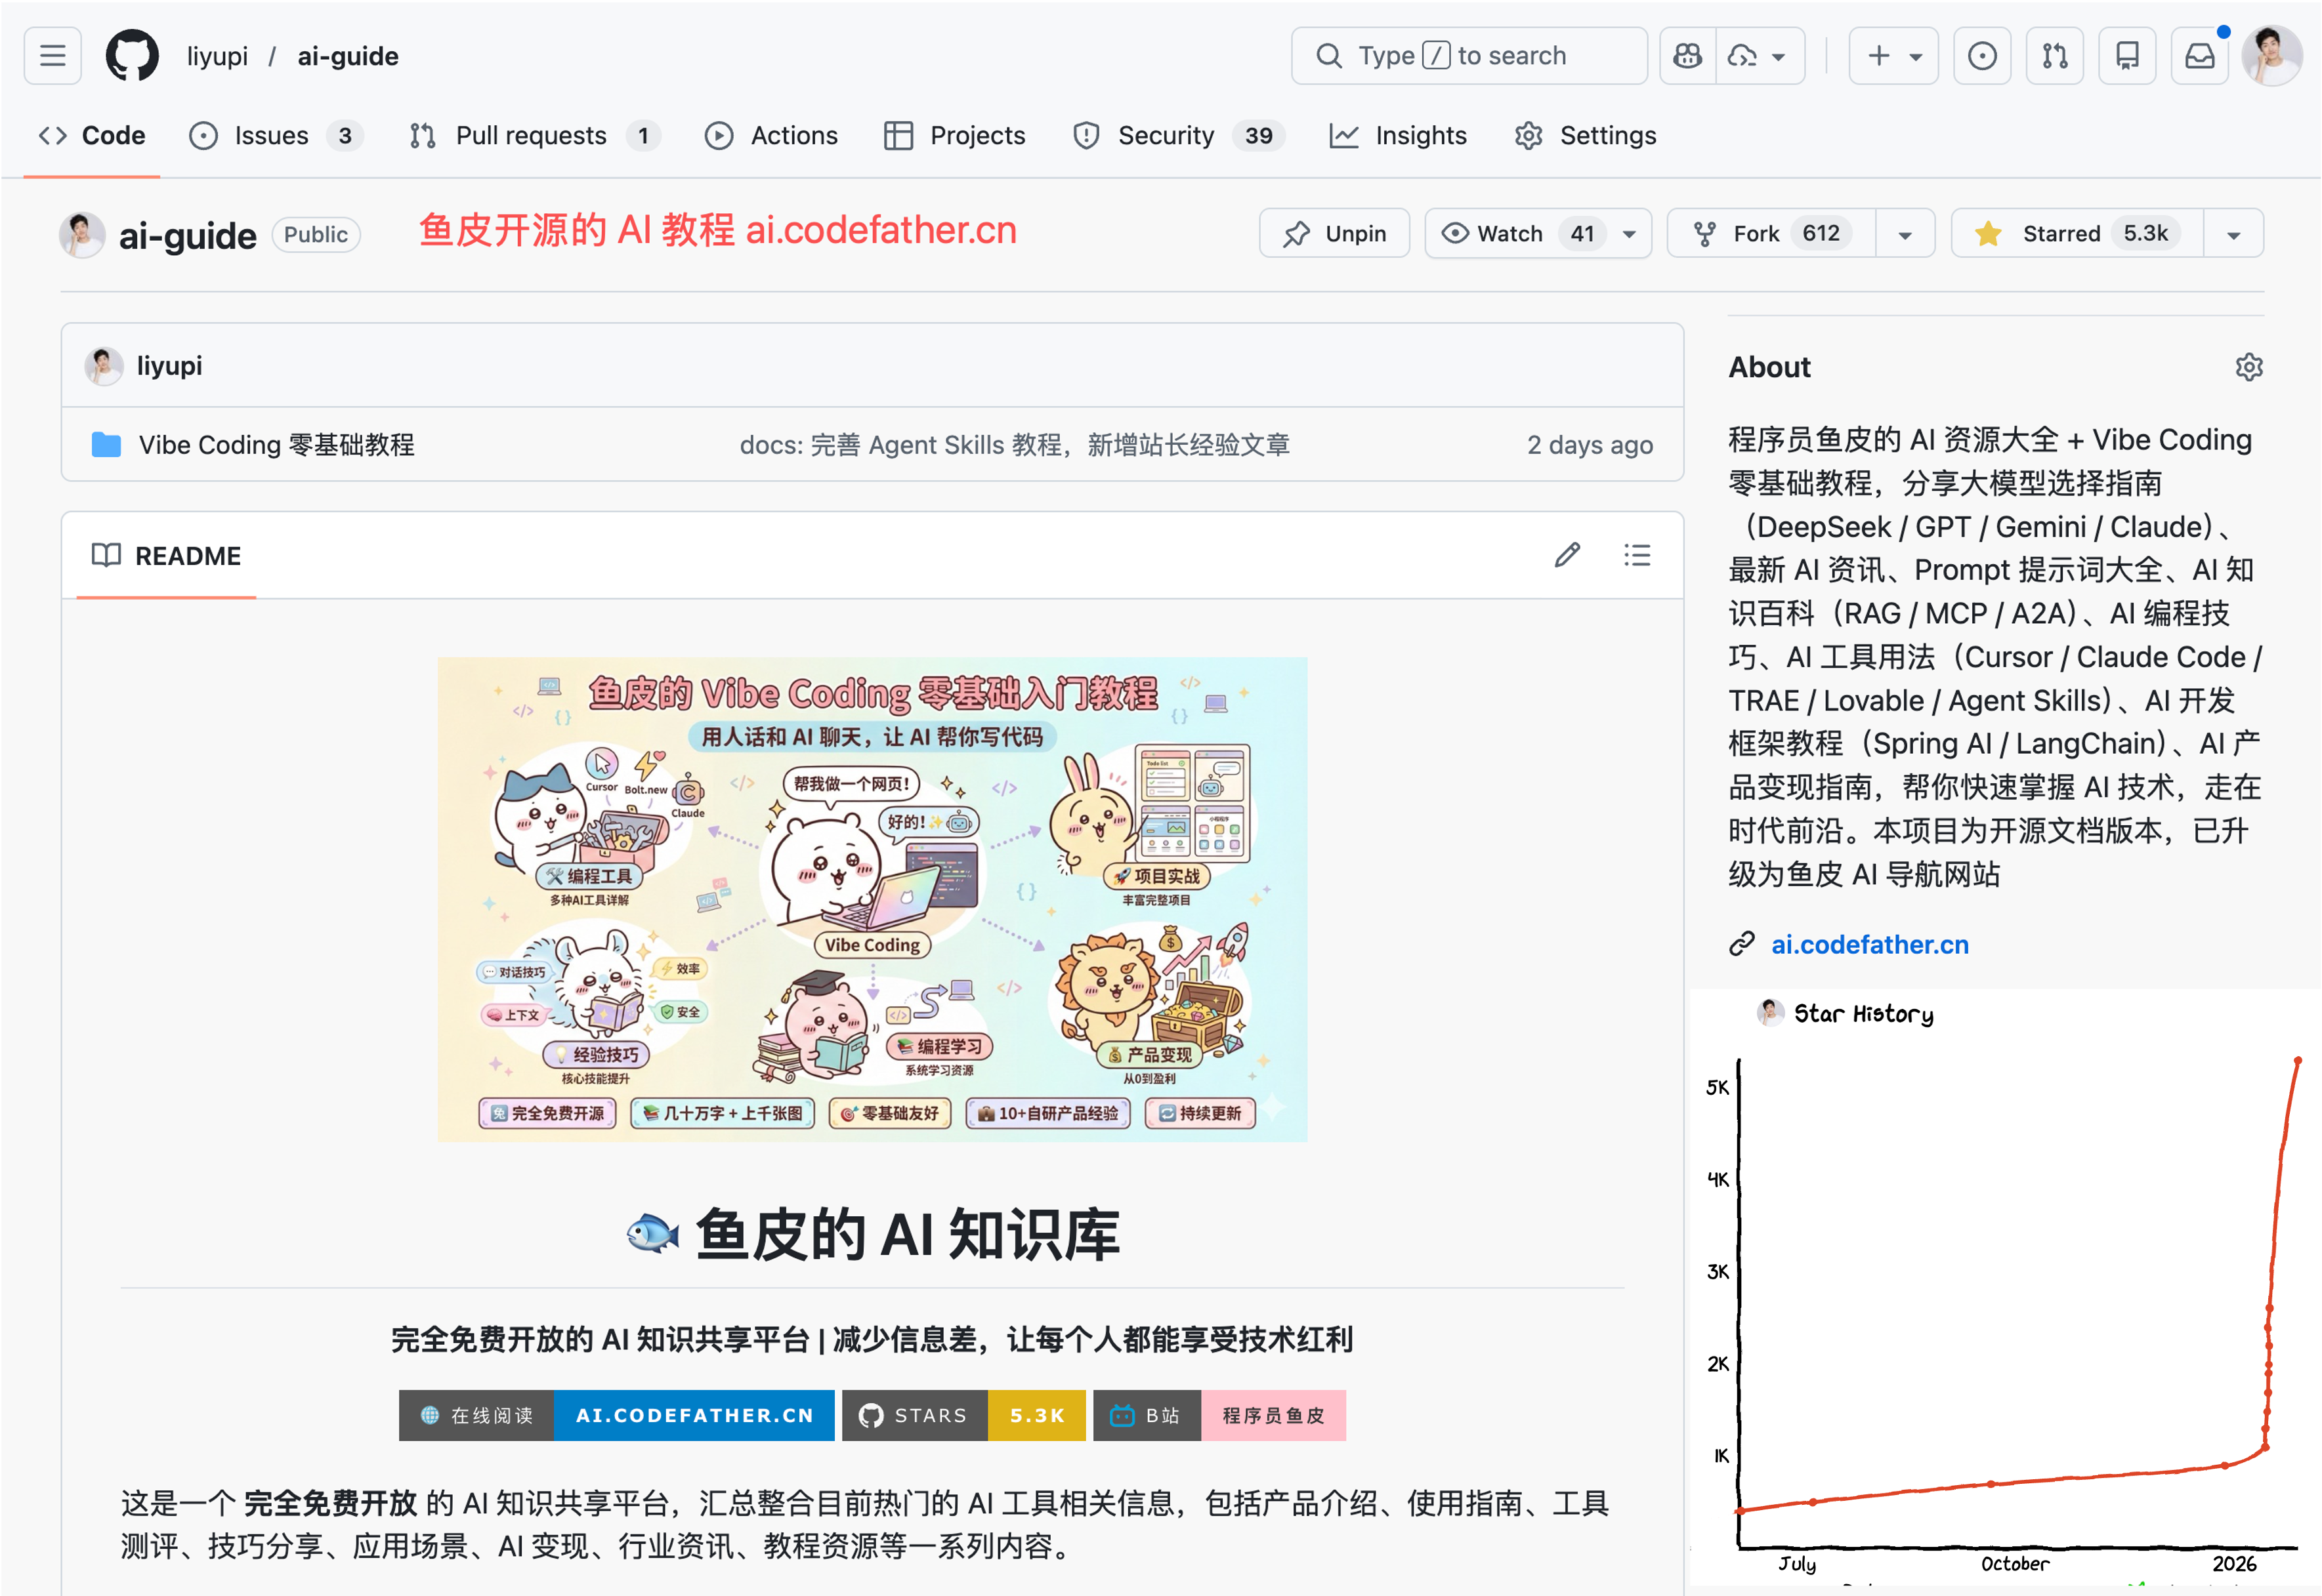Open About settings gear icon
2322x1596 pixels.
(x=2248, y=367)
